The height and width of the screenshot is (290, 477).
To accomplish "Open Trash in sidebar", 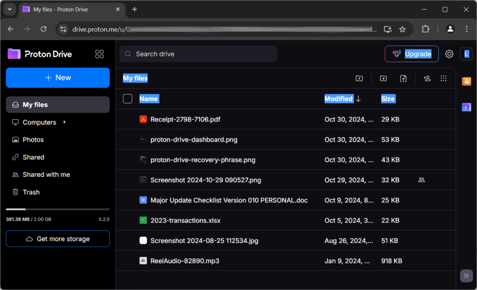I will point(58,192).
